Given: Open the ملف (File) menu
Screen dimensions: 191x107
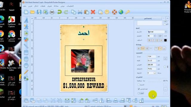Looking at the screenshot, I should pyautogui.click(x=24, y=6).
